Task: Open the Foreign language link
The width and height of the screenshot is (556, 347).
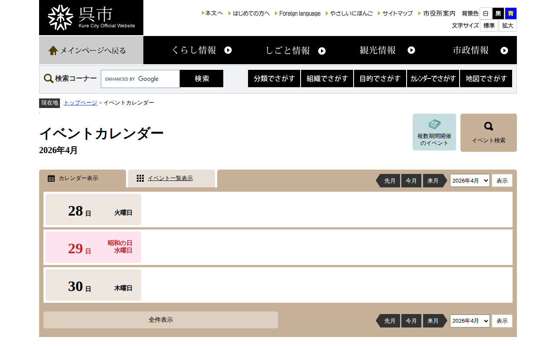Action: (x=298, y=13)
